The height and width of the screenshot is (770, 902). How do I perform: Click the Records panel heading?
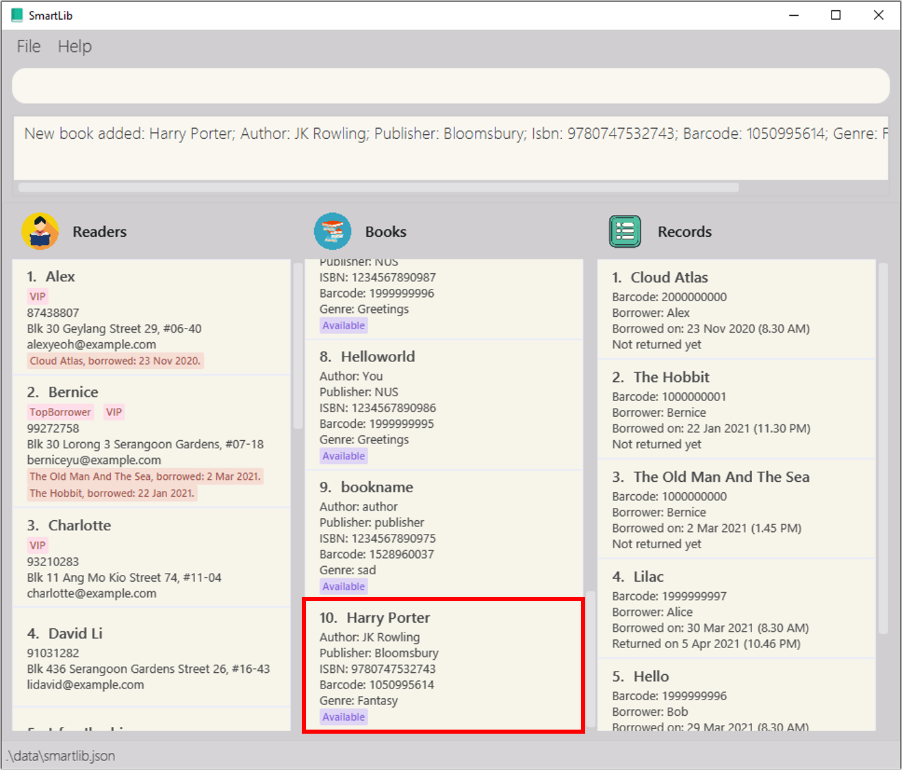pos(685,231)
